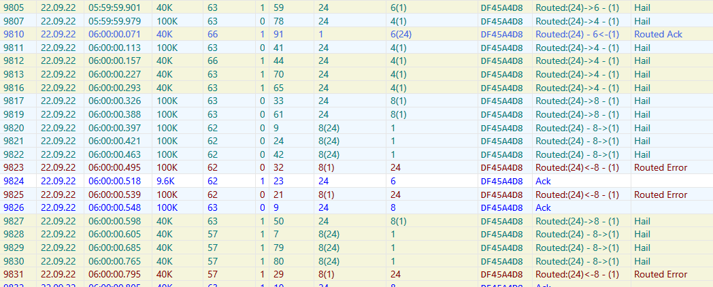The height and width of the screenshot is (287, 713).
Task: Click timestamp 06:00:00.495
Action: tap(114, 168)
